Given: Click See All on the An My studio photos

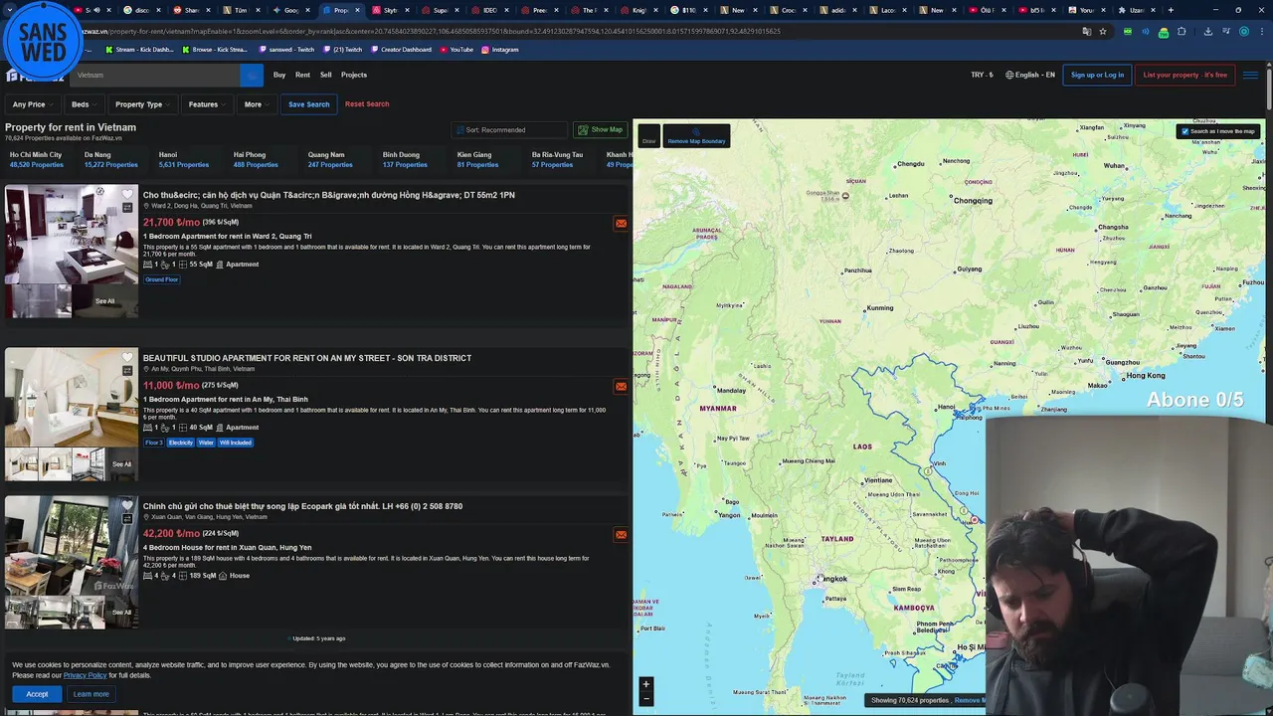Looking at the screenshot, I should pos(121,464).
